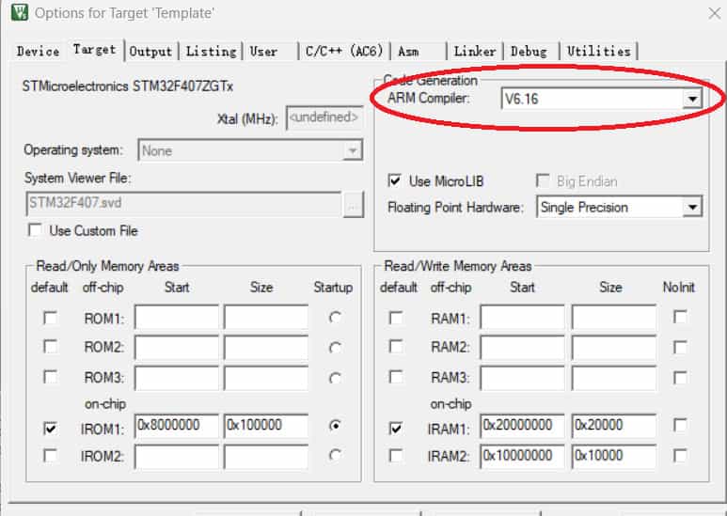Click the Xtal (MHz) field
This screenshot has height=516, width=727.
(324, 117)
